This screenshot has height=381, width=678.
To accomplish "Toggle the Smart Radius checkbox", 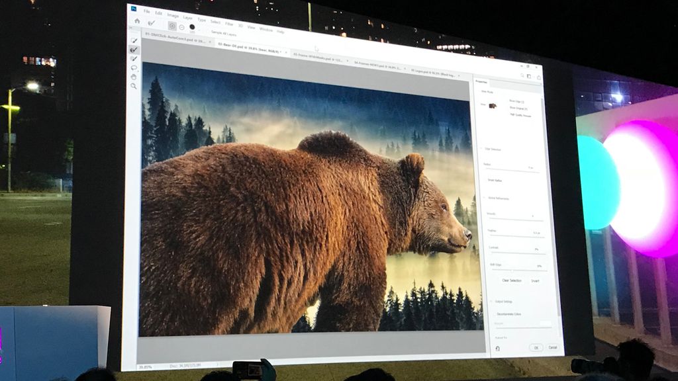I will coord(487,179).
